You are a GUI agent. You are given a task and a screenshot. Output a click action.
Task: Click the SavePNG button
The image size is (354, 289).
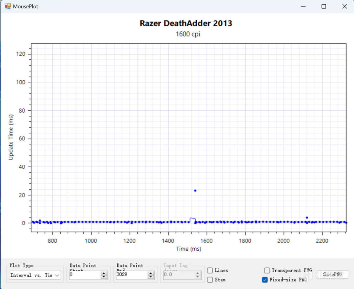(x=332, y=274)
